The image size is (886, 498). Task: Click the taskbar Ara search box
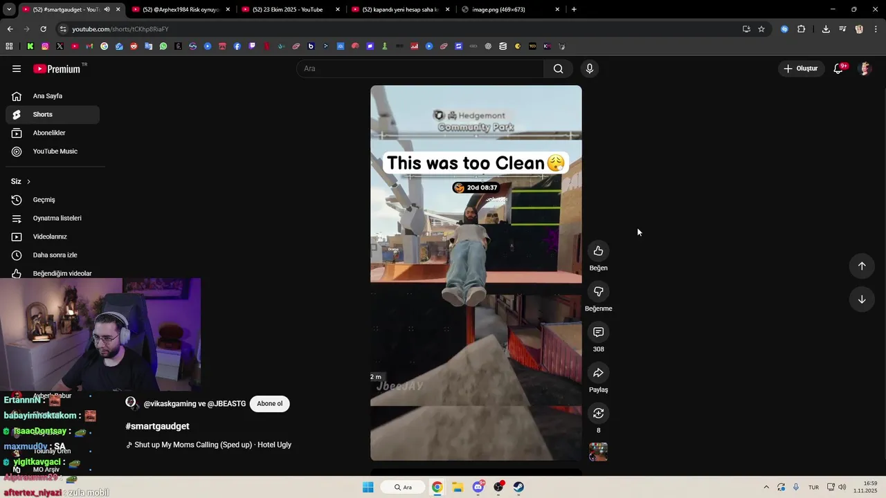tap(403, 487)
